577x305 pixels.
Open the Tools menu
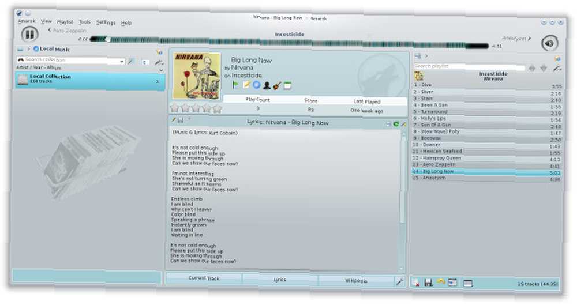coord(85,22)
